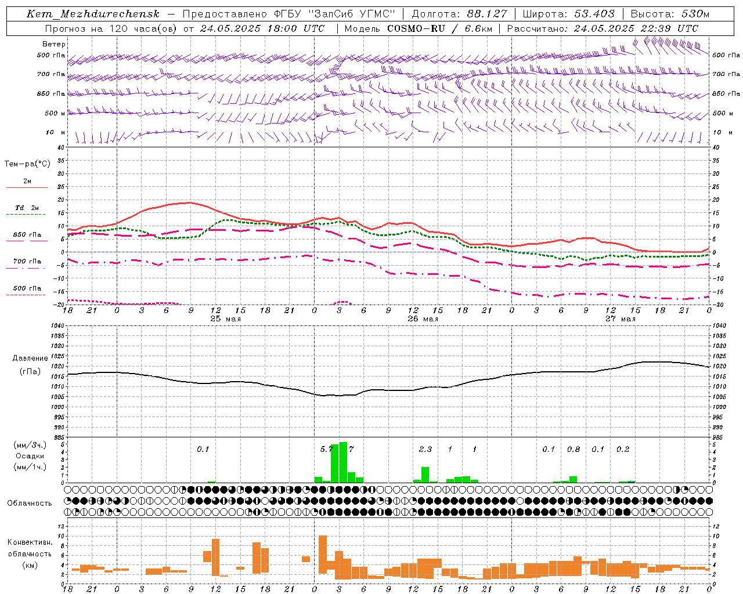Select the Облачность cloud cover label
Image resolution: width=743 pixels, height=594 pixels.
tap(30, 504)
